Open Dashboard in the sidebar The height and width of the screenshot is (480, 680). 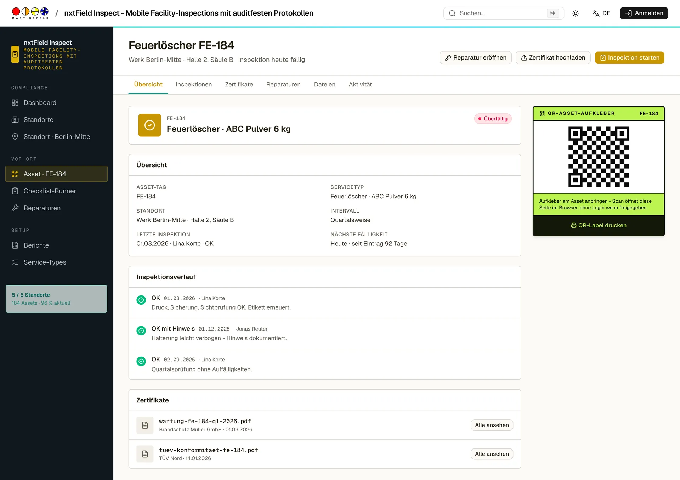[x=56, y=103]
